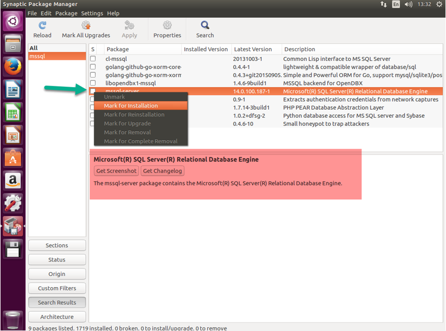Open Ubuntu Software Center in the dock

(x=13, y=158)
